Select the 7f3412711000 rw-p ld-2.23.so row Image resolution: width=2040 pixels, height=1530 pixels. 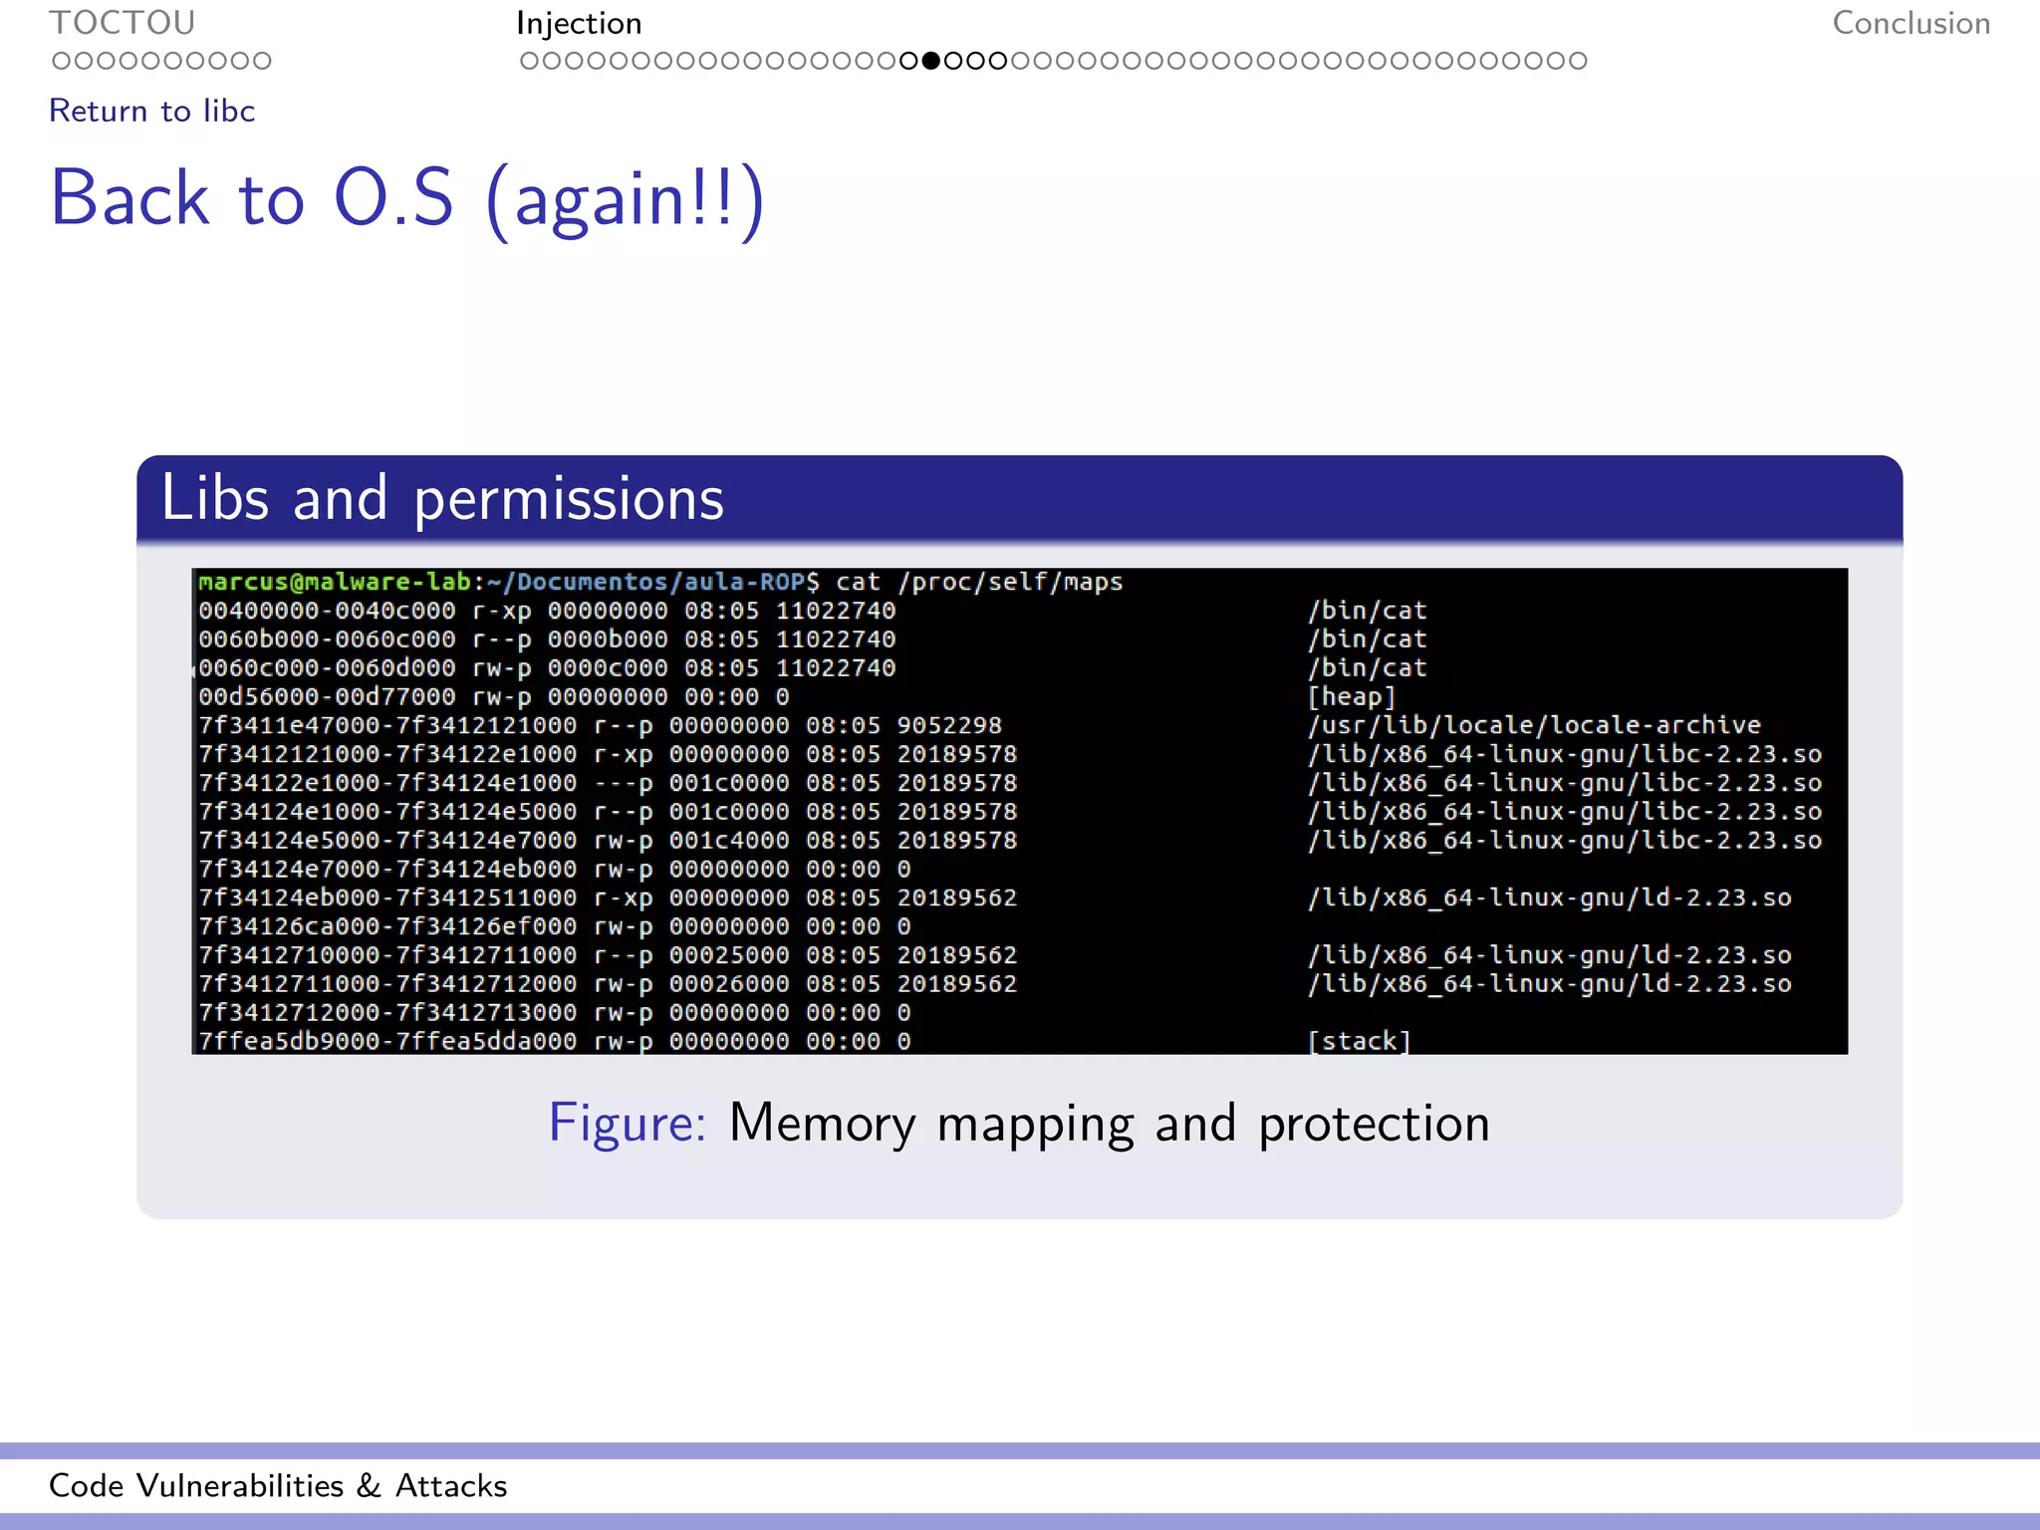point(995,984)
